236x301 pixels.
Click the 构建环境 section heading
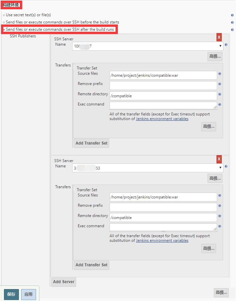pyautogui.click(x=11, y=5)
